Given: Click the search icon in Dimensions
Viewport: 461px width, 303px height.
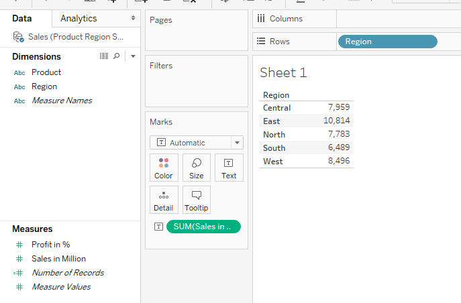Looking at the screenshot, I should [117, 56].
